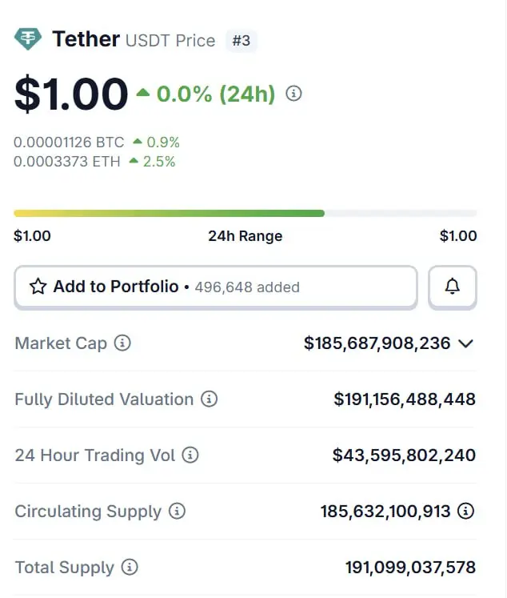507x598 pixels.
Task: Expand the Market Cap chevron
Action: [466, 343]
